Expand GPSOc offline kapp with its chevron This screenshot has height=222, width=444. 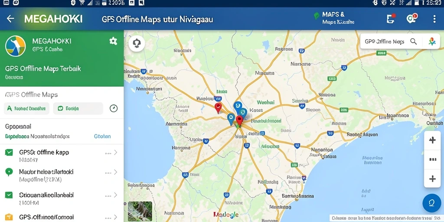(x=115, y=153)
